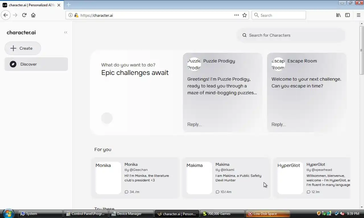This screenshot has height=218, width=364.
Task: Click the chat count icon on Makima card
Action: [218, 192]
